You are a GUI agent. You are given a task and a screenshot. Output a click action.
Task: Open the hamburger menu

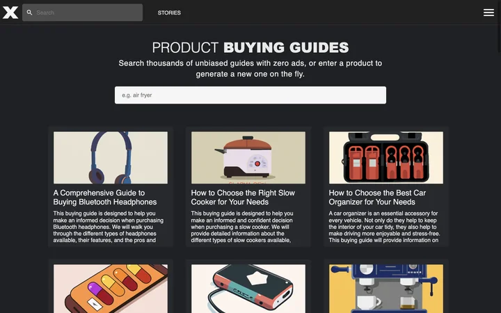coord(488,13)
